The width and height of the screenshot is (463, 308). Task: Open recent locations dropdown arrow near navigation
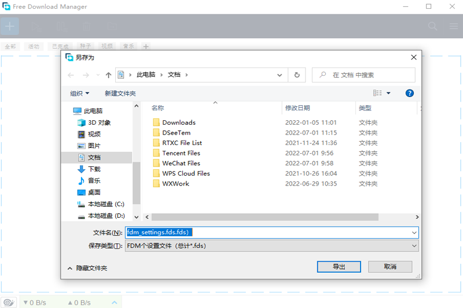click(x=98, y=75)
